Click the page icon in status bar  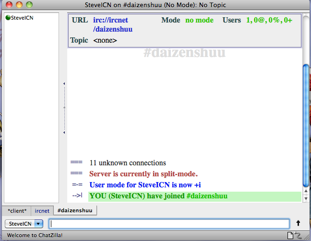click(290, 235)
